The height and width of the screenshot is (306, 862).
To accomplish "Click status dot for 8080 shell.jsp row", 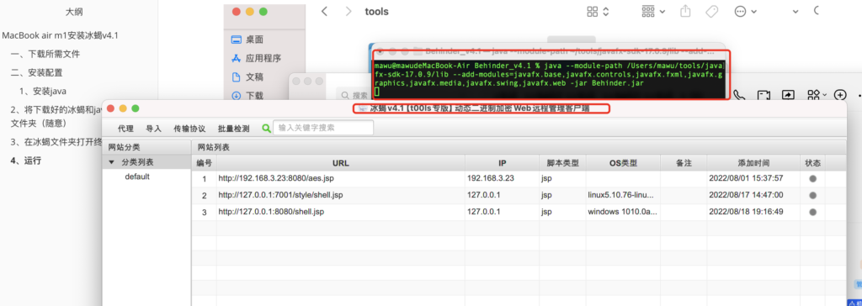I will (x=812, y=212).
